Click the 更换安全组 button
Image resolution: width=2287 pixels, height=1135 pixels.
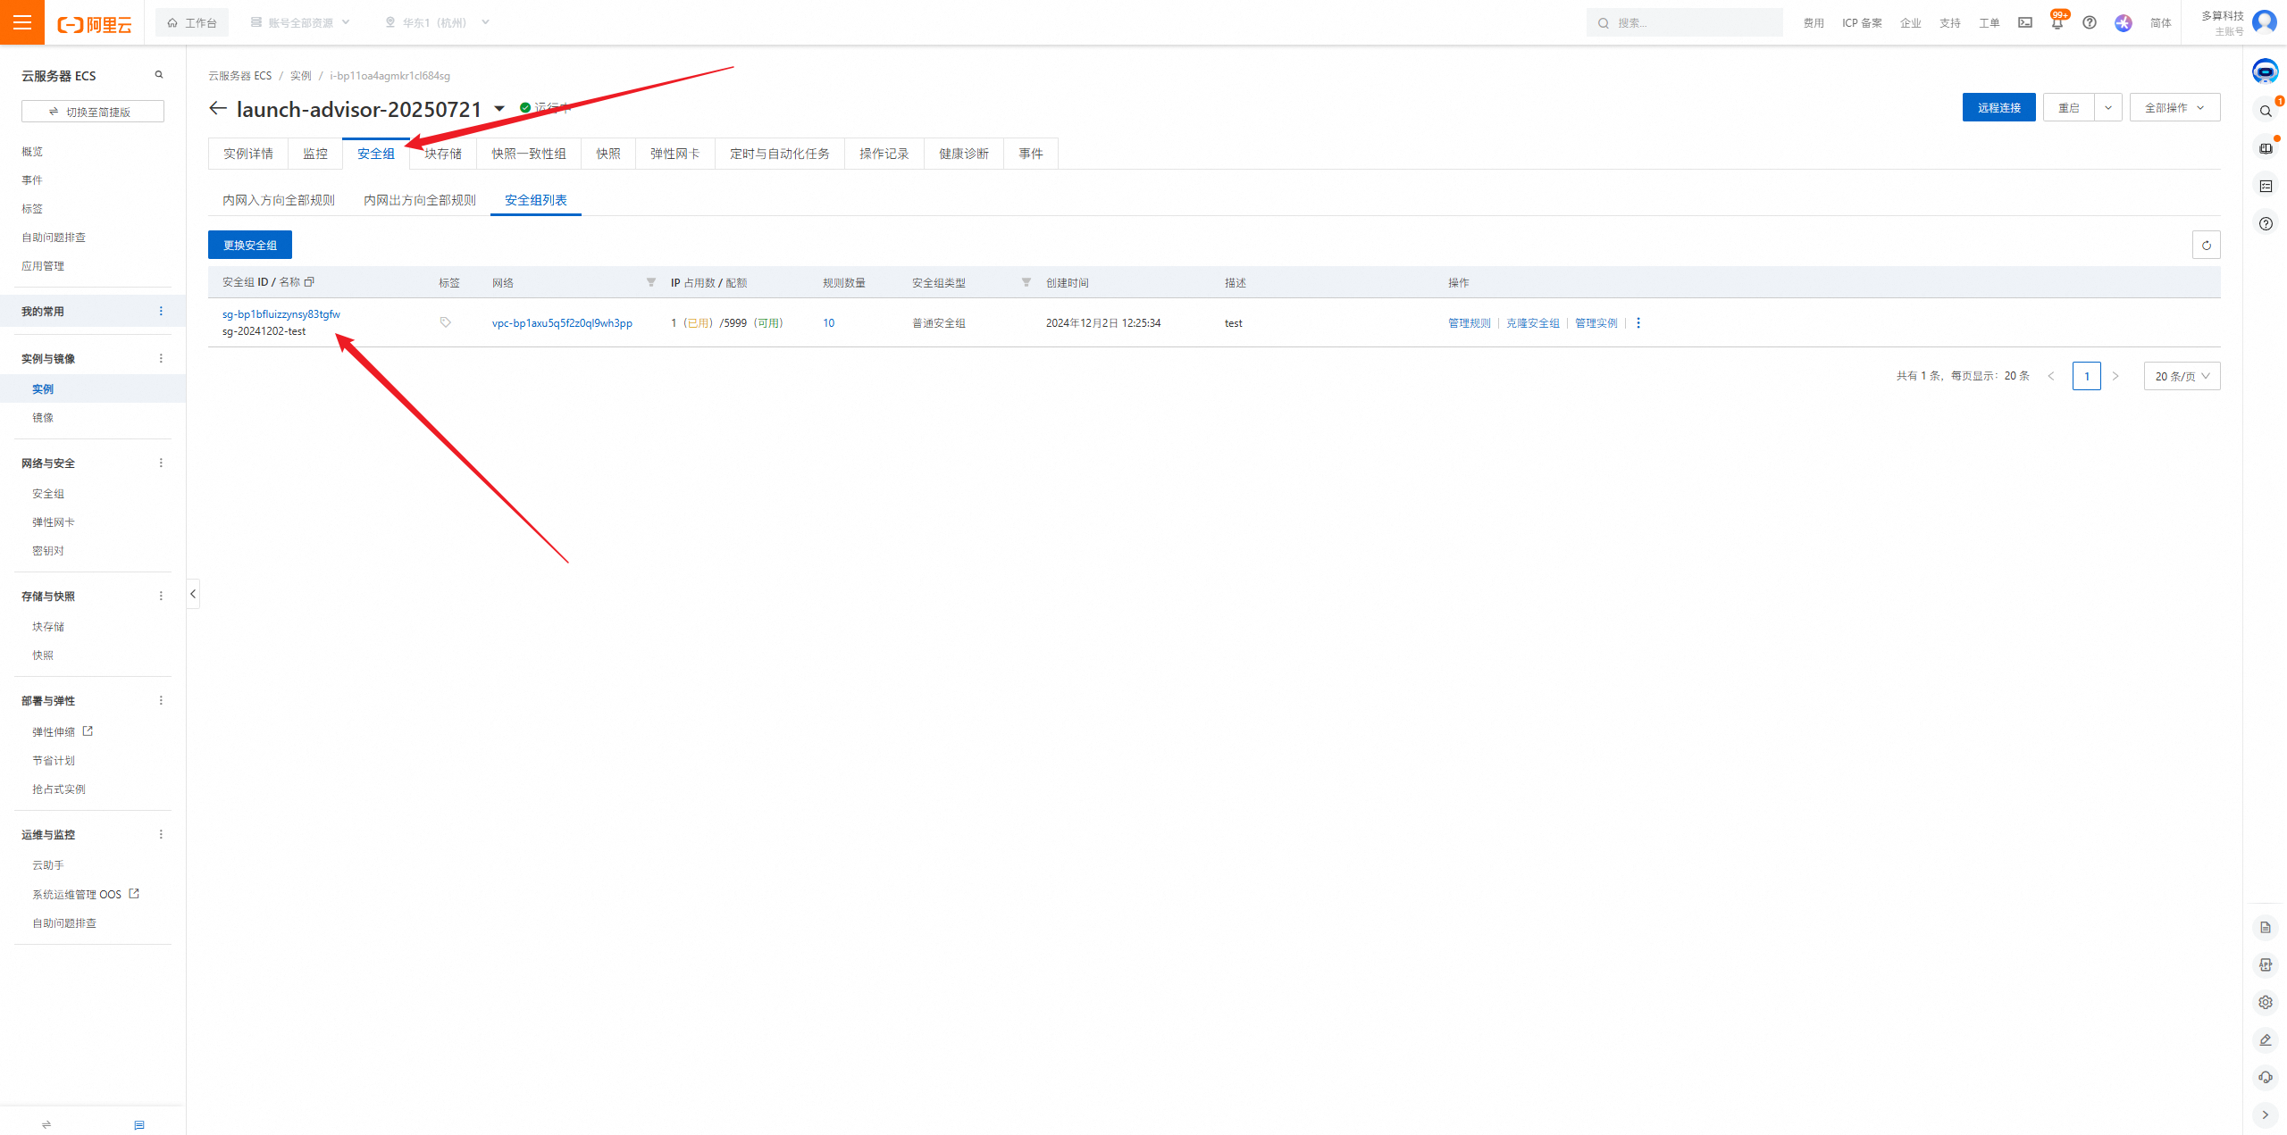click(x=250, y=245)
